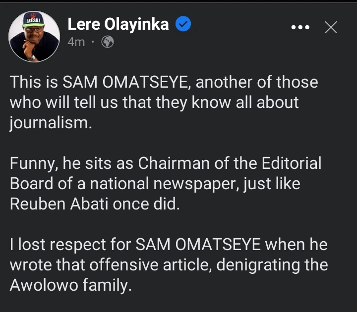Click "SAM OMATSEYE" in the first line

coord(116,82)
